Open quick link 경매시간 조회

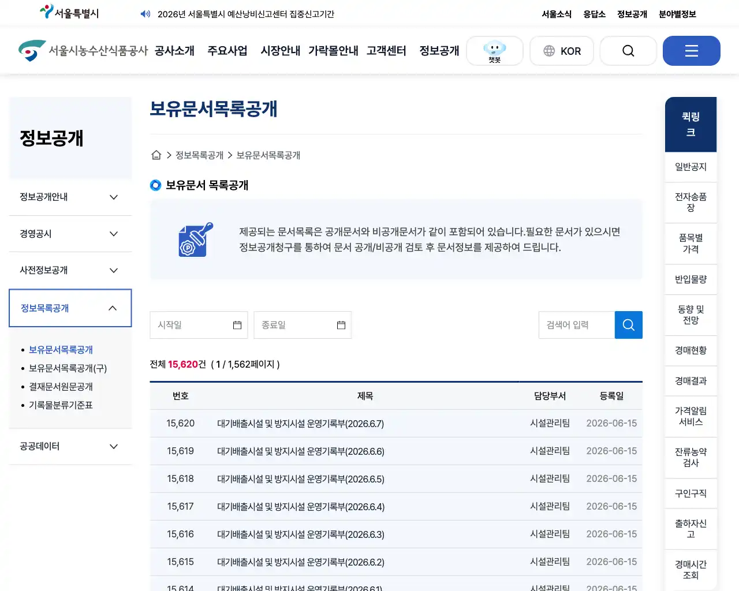tap(691, 570)
